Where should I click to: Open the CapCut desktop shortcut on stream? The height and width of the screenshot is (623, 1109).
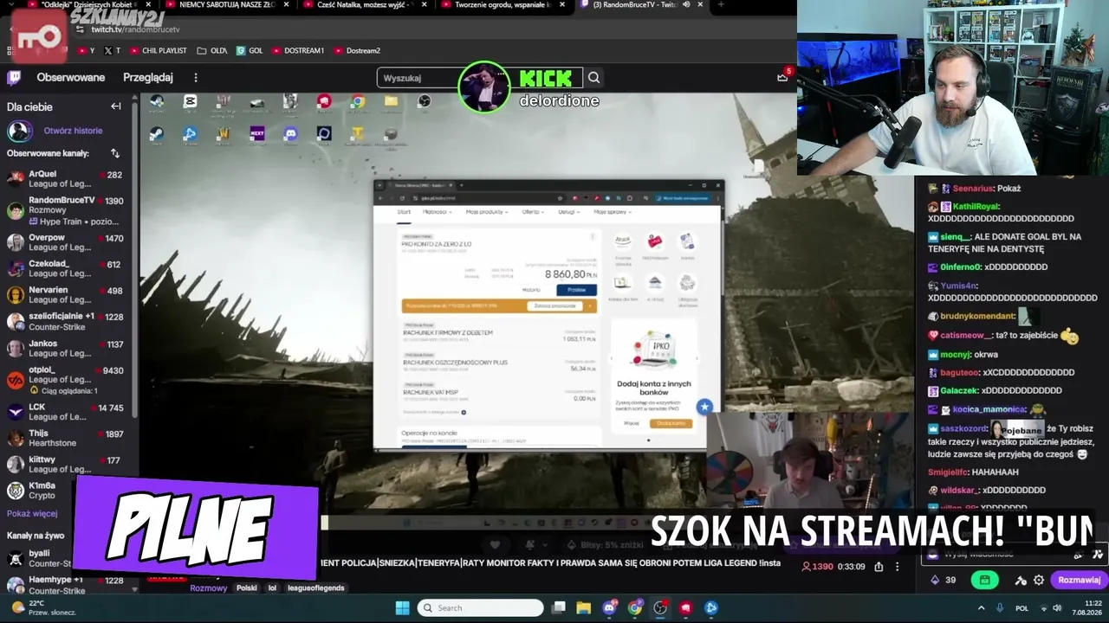coord(191,101)
